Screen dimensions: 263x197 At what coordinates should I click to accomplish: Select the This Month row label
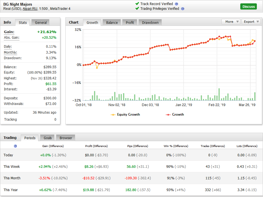[x=12, y=178]
